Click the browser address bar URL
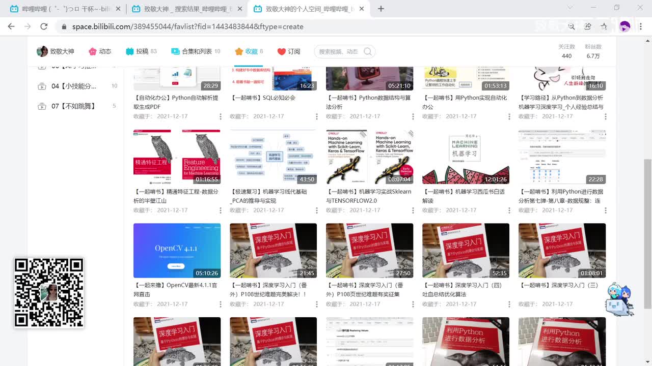Image resolution: width=652 pixels, height=366 pixels. coord(187,26)
